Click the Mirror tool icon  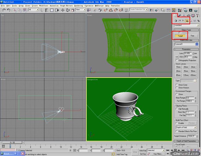[152, 10]
